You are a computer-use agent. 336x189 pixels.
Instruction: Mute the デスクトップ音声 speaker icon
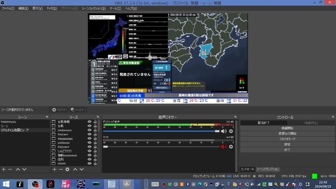tap(223, 131)
